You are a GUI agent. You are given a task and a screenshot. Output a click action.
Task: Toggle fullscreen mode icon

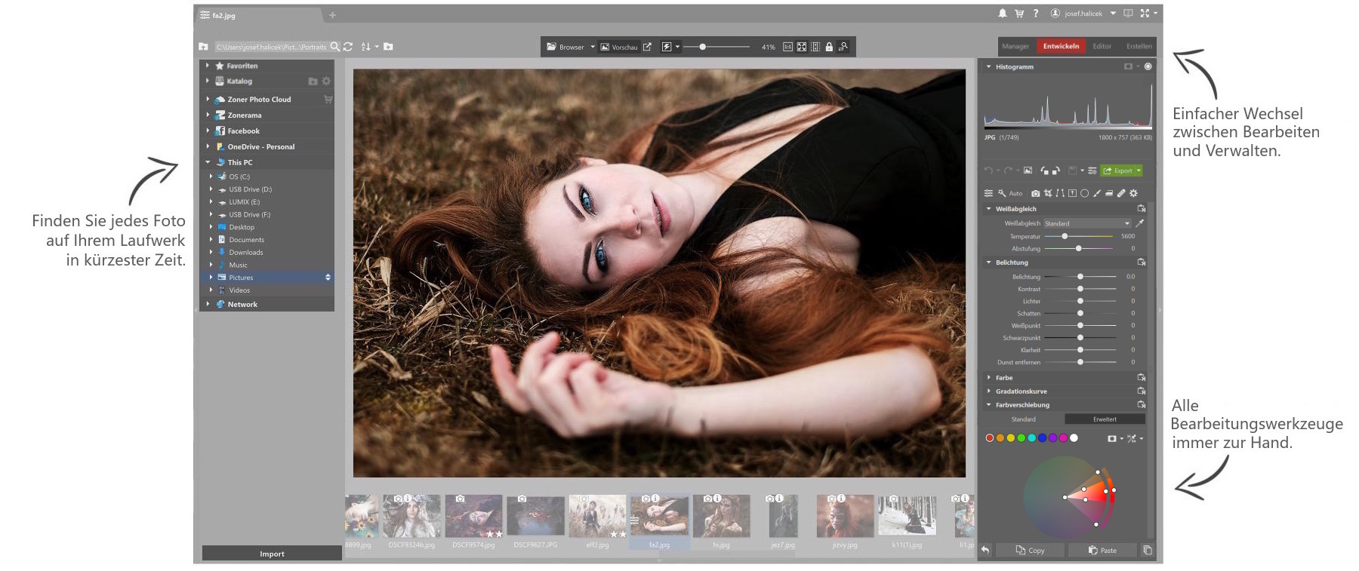point(1145,14)
